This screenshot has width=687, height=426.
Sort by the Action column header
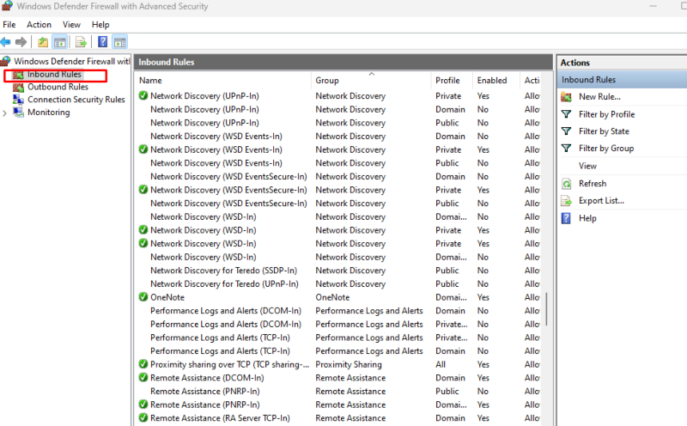pos(532,80)
